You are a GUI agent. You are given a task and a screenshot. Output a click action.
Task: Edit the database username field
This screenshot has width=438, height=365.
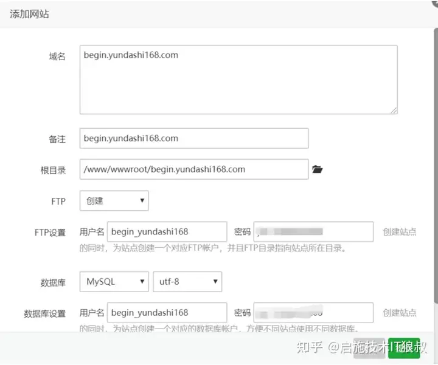(x=167, y=313)
